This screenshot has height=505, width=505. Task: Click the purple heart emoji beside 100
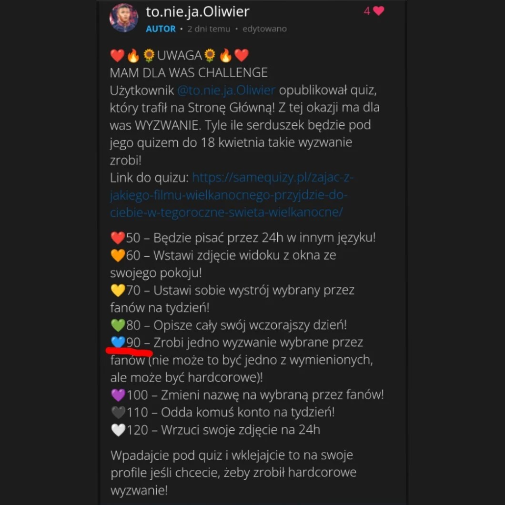(x=117, y=395)
